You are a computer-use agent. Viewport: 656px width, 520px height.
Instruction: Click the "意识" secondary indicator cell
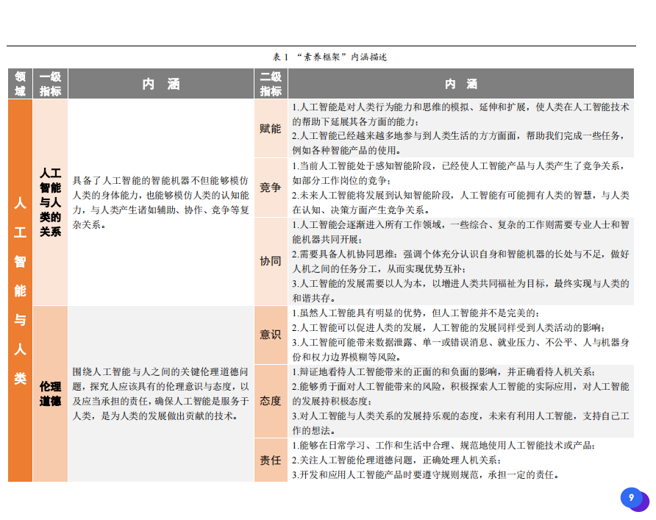pos(271,335)
